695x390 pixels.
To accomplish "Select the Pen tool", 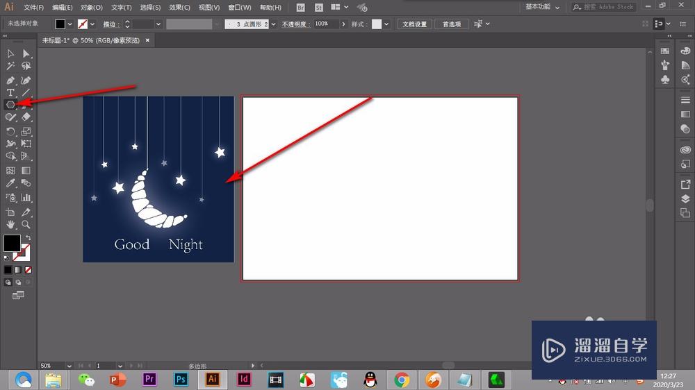I will (x=10, y=80).
